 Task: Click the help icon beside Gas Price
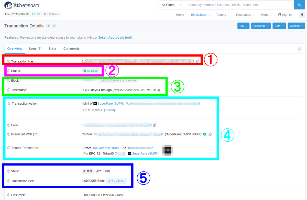coord(9,195)
